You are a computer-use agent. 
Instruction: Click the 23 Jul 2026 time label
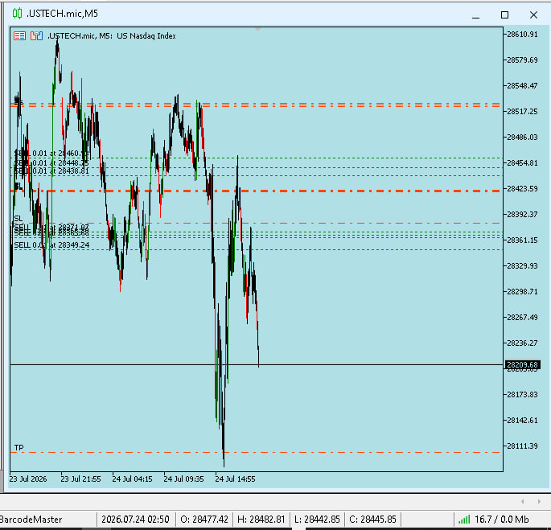(28, 479)
